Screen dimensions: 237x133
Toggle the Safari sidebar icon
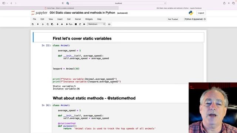tap(4, 3)
